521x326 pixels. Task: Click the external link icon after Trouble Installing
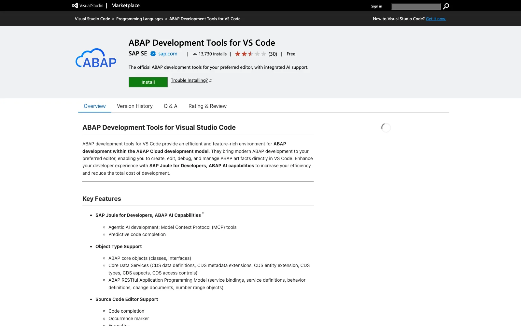coord(210,80)
